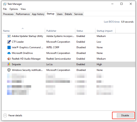This screenshot has width=137, height=122.
Task: Maximize the Task Manager window
Action: click(x=122, y=4)
